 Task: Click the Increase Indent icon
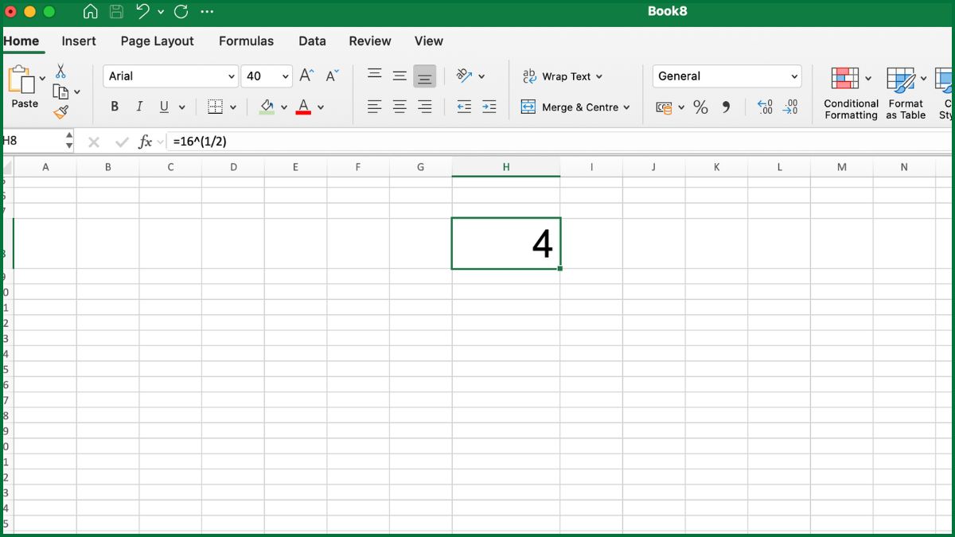[x=489, y=107]
